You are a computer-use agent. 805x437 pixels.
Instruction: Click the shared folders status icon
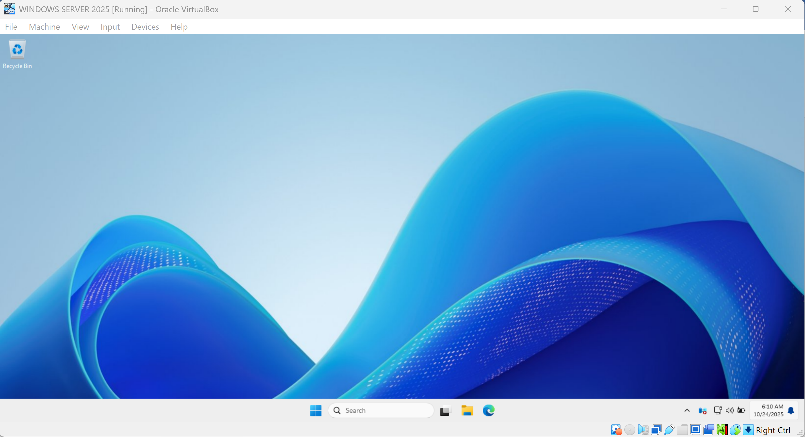683,430
